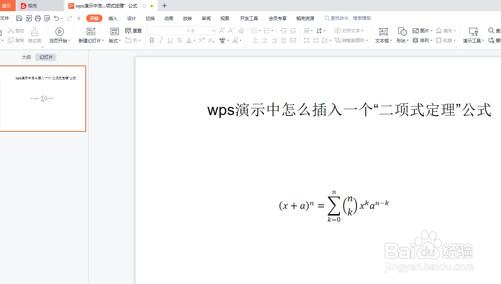The image size is (501, 284).
Task: Toggle Bold formatting
Action: 152,40
